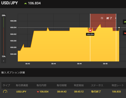The height and width of the screenshot is (98, 126).
Task: Click the ステータス column header
Action: coord(97,85)
